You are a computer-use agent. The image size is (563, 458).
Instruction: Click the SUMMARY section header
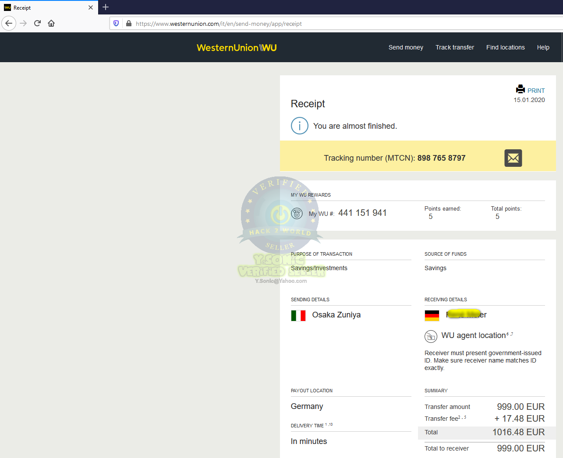[436, 391]
